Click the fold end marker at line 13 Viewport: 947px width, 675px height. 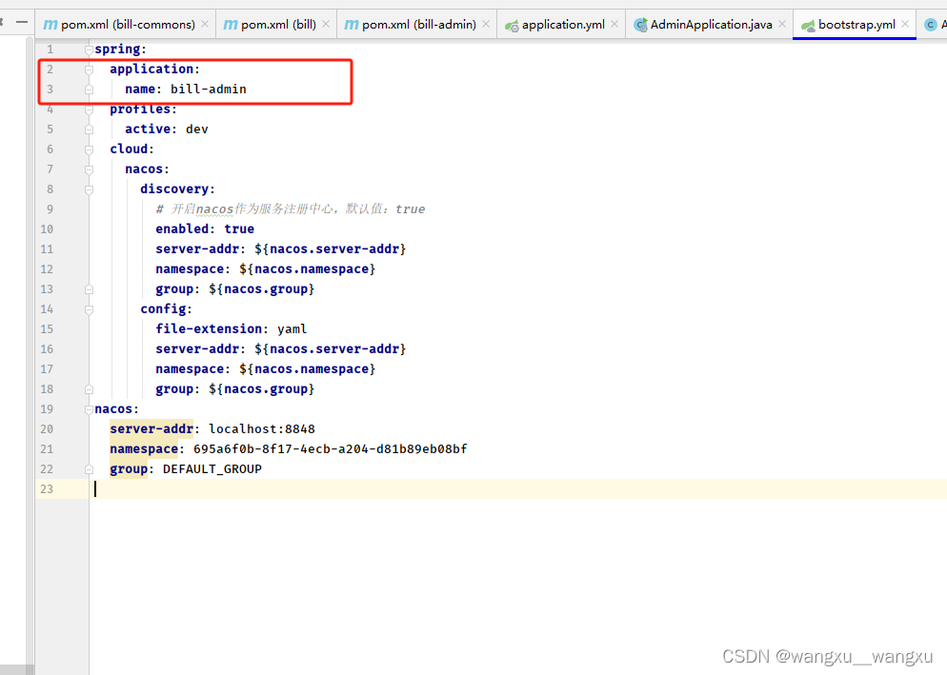point(89,289)
